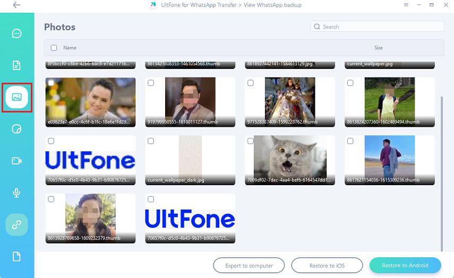Check photo 919799950555-1618011127.thumb checkbox
454x278 pixels.
151,83
